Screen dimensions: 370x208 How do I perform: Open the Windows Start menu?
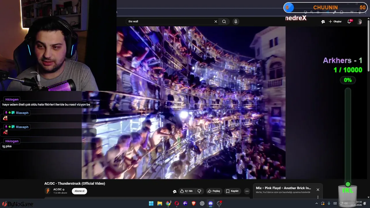151,203
